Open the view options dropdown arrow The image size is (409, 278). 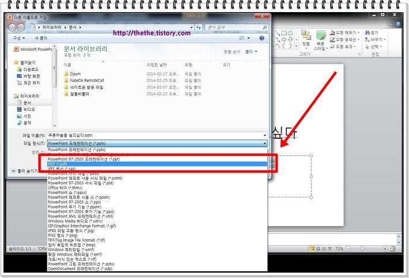click(x=249, y=38)
